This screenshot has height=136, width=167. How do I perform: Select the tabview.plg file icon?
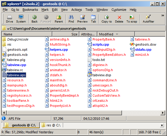[4, 59]
